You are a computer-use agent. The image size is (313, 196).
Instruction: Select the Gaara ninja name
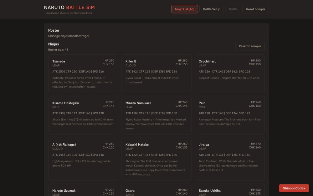tap(130, 191)
